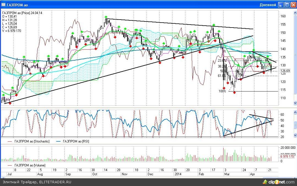Click the Oct month label on time axis
Viewport: 297px width, 186px height.
tap(95, 174)
